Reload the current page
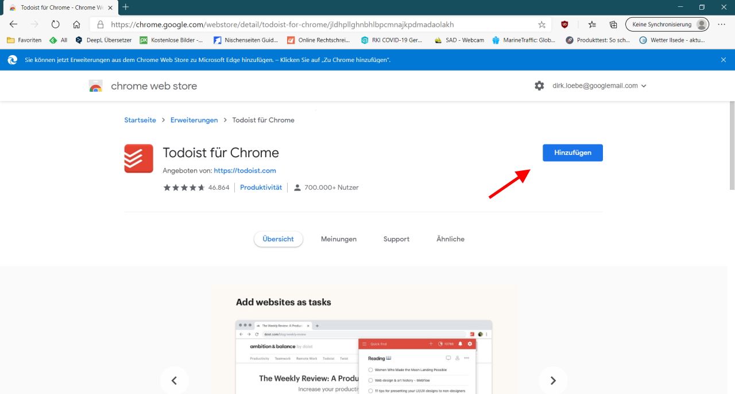735x394 pixels. pyautogui.click(x=55, y=24)
